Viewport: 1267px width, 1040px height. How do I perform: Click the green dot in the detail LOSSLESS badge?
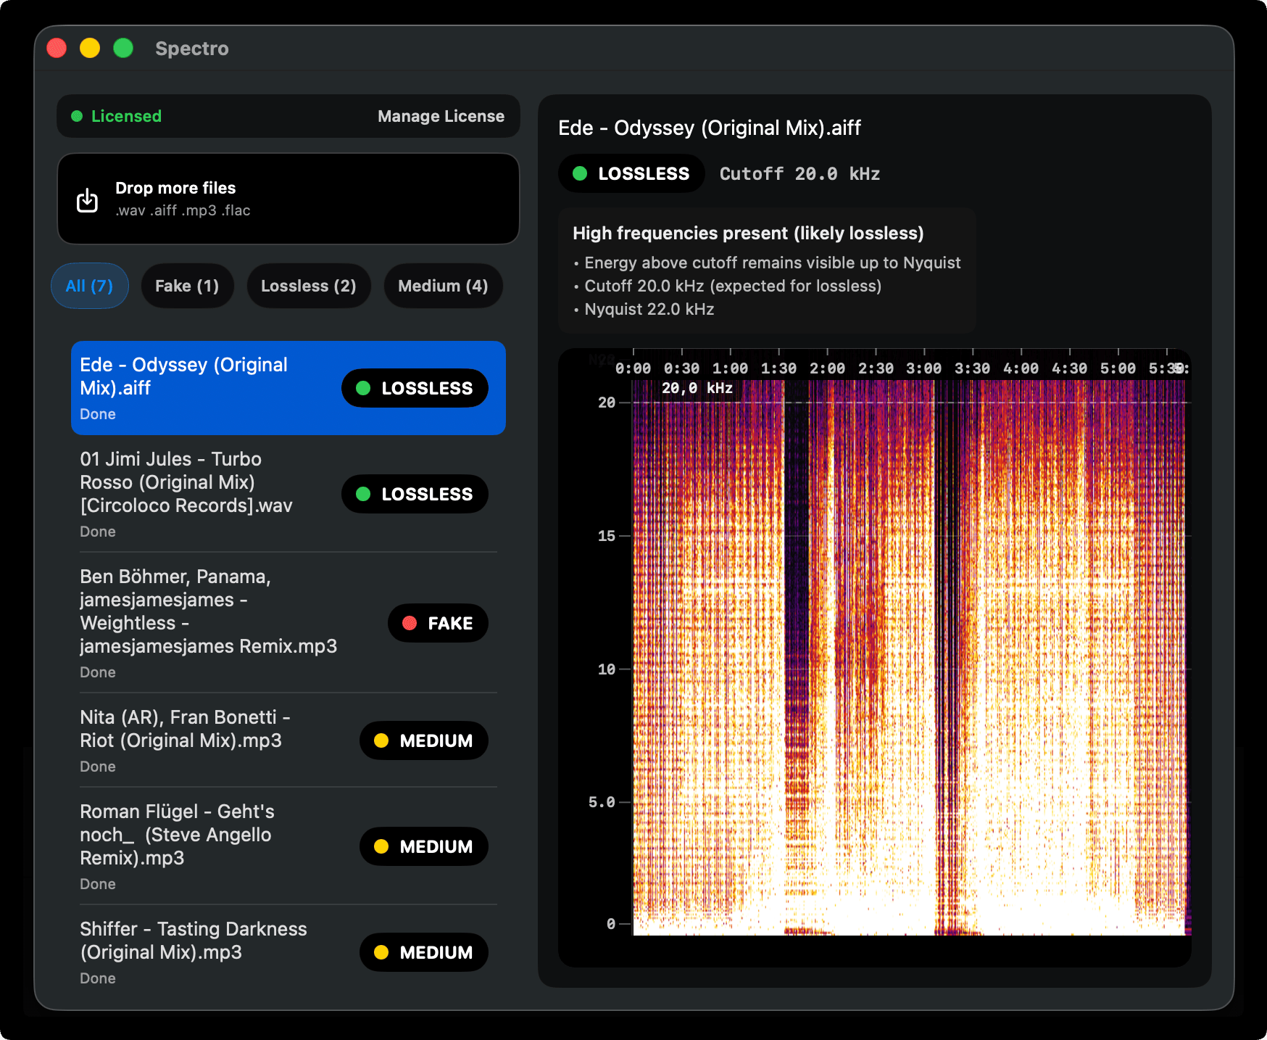point(580,173)
